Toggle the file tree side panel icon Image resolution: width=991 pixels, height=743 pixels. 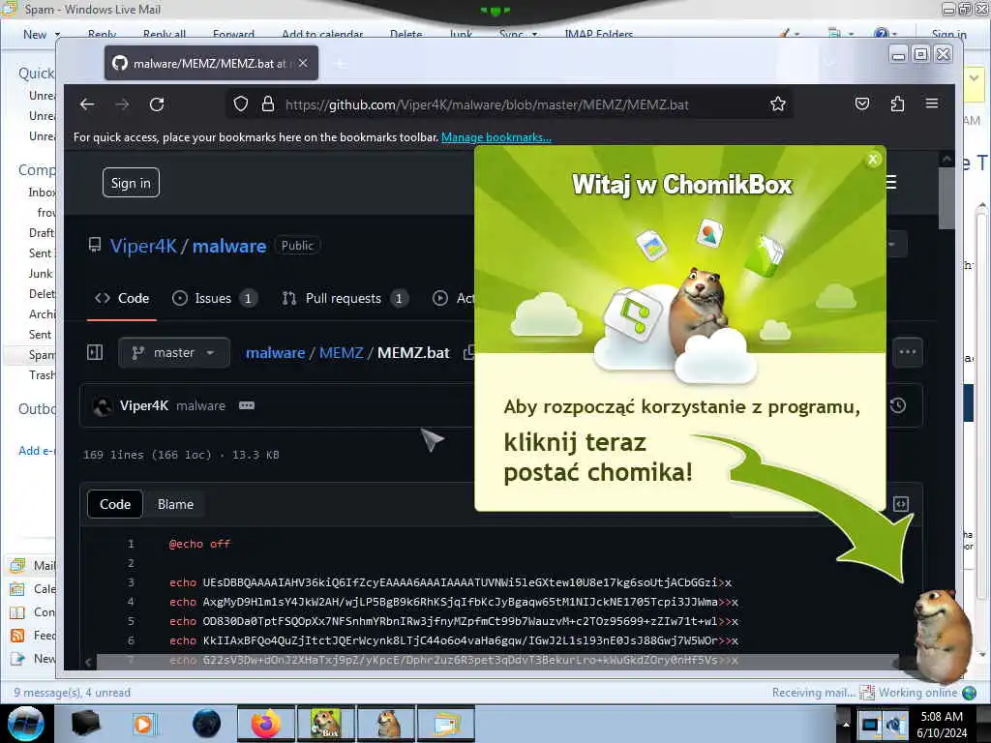click(x=95, y=352)
